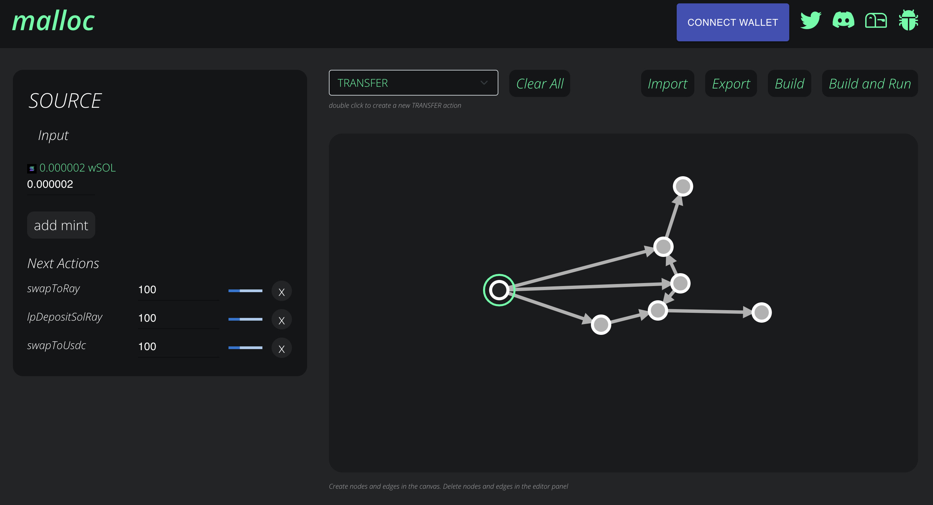Click the 0.000002 wSOL label
Screen dimensions: 933x505
pos(78,168)
